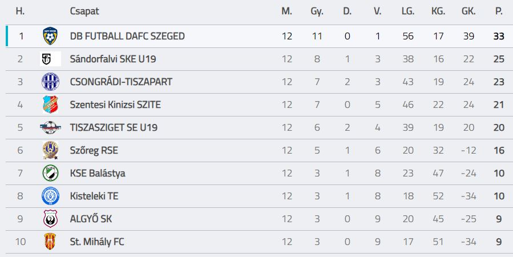Click the Csapat column header
Image resolution: width=513 pixels, height=257 pixels.
click(x=84, y=11)
